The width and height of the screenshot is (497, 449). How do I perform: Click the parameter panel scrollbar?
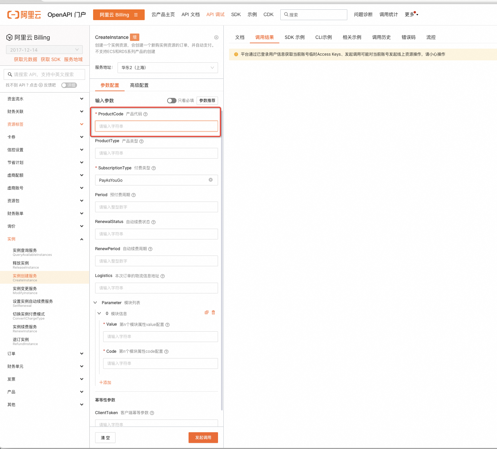pyautogui.click(x=222, y=261)
